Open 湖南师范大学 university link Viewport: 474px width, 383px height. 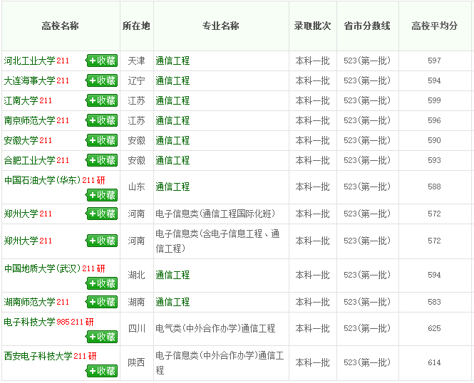pyautogui.click(x=30, y=302)
